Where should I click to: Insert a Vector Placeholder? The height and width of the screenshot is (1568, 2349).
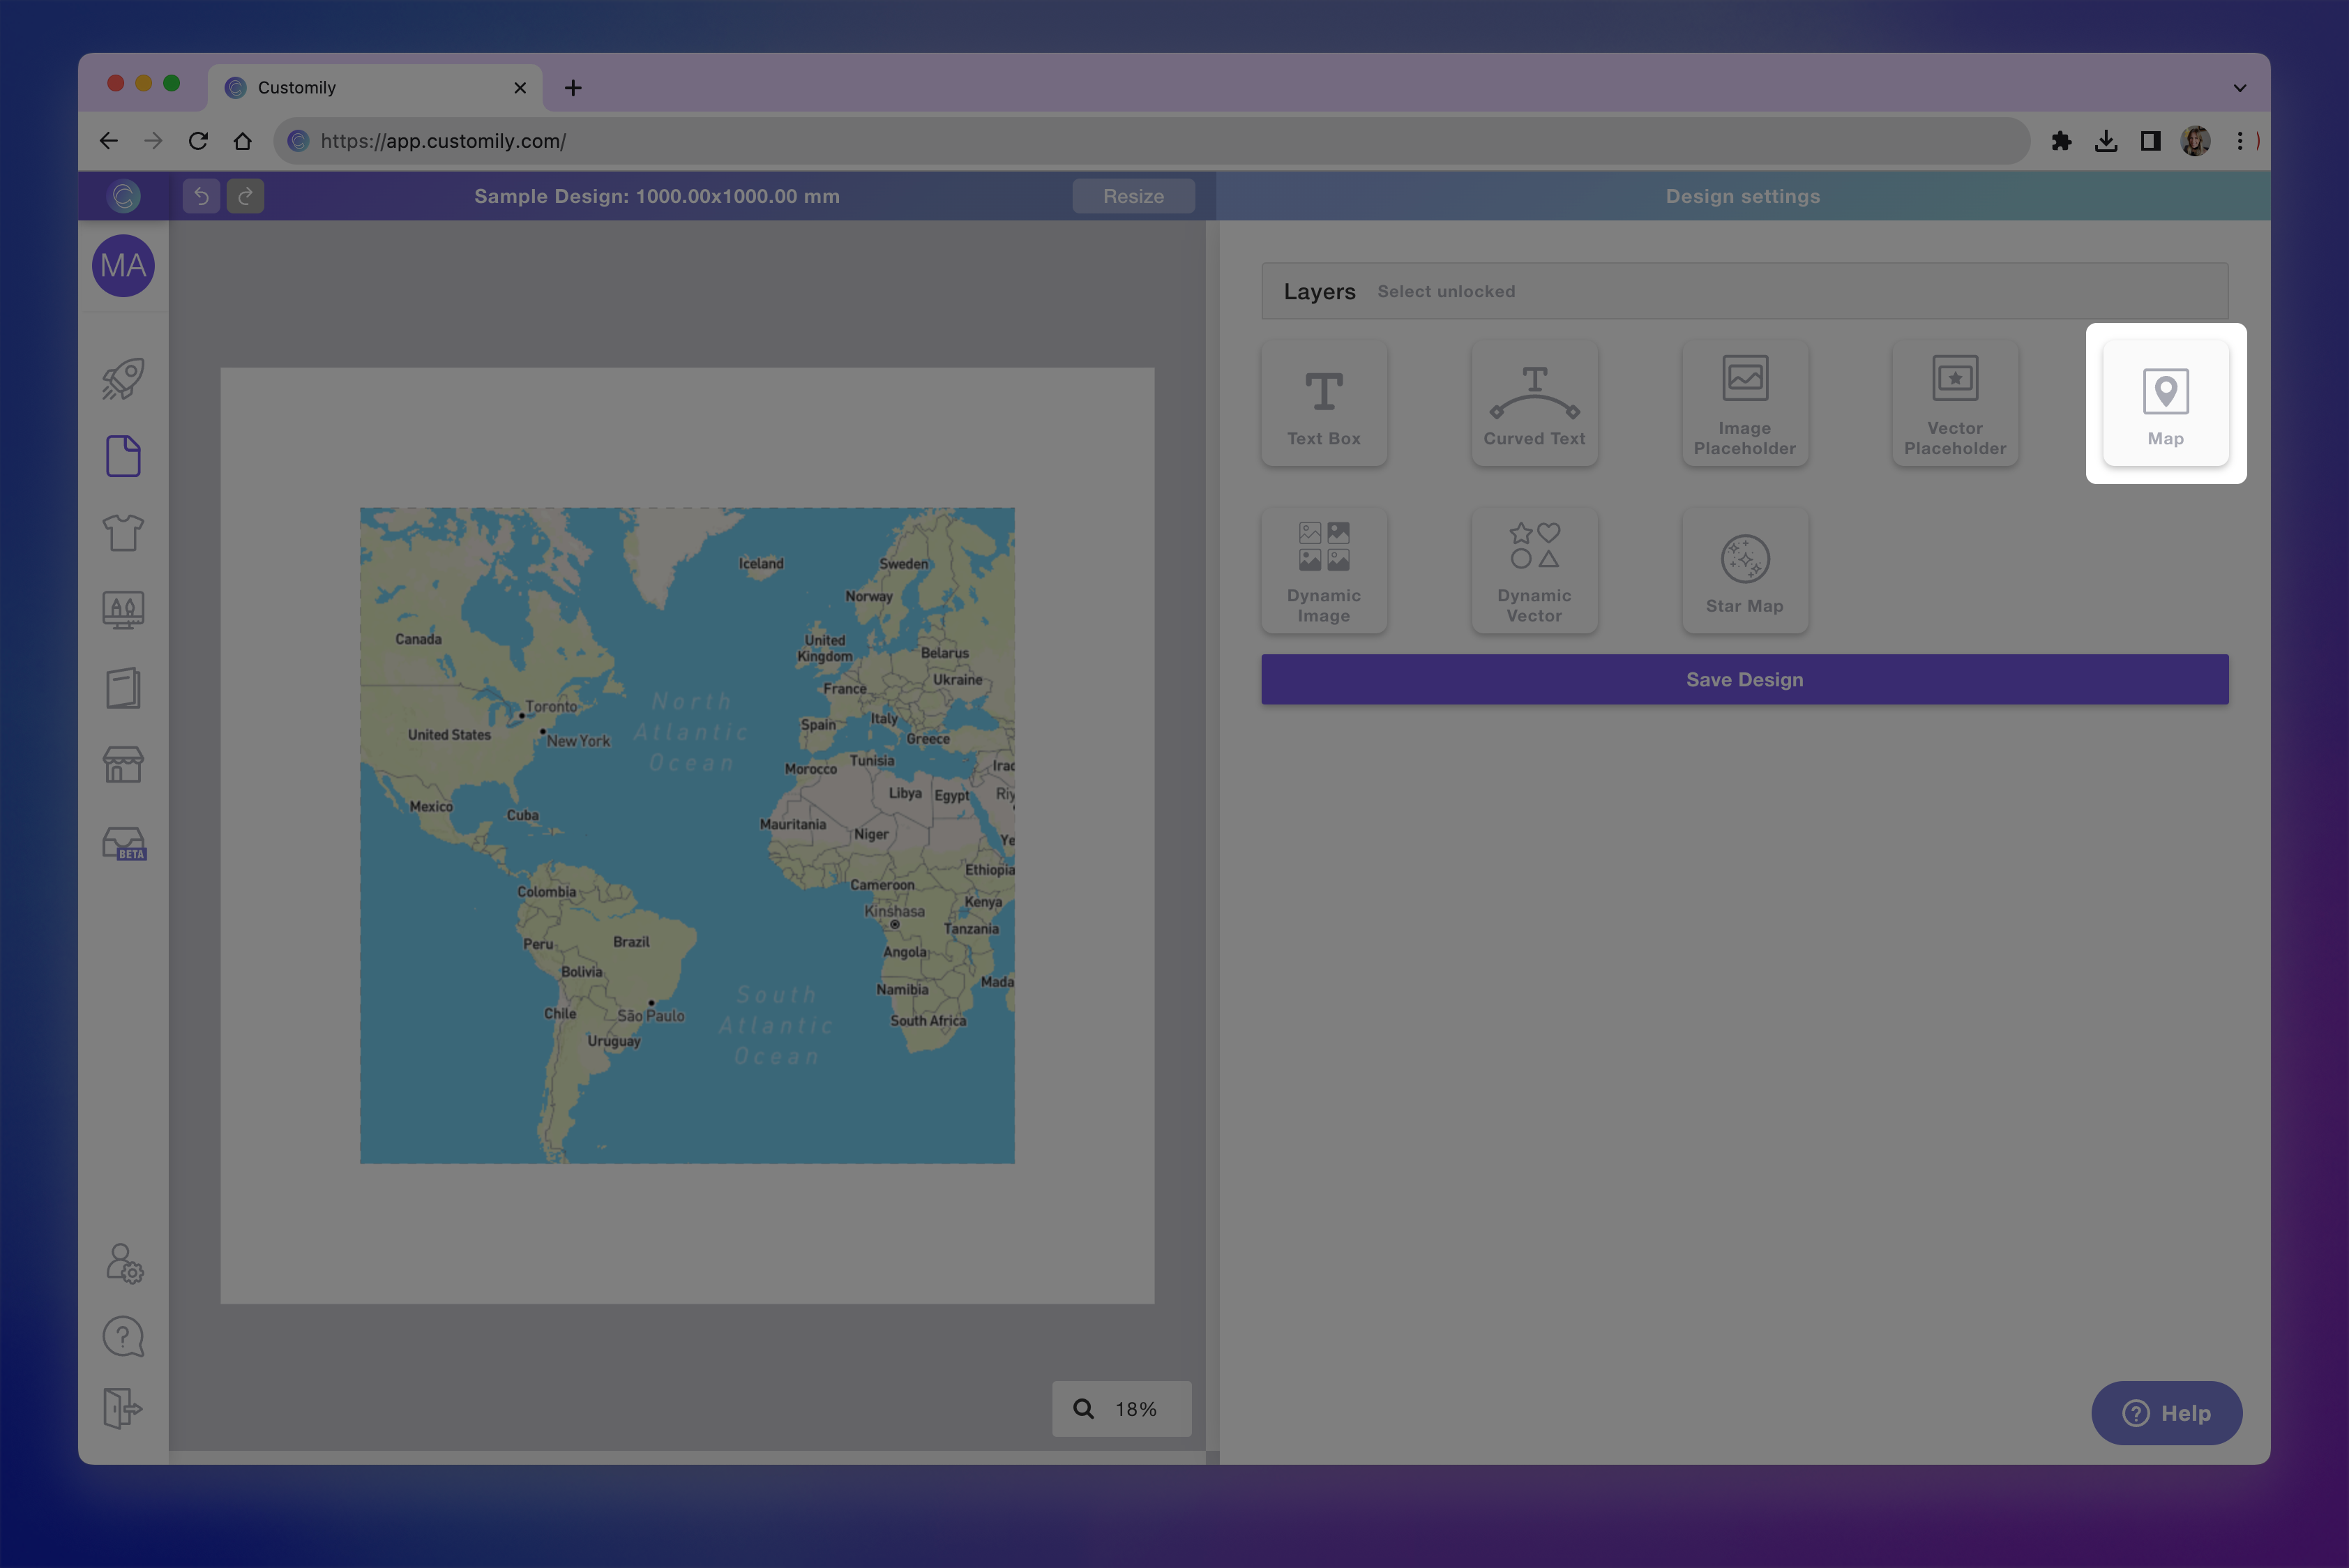[x=1954, y=403]
